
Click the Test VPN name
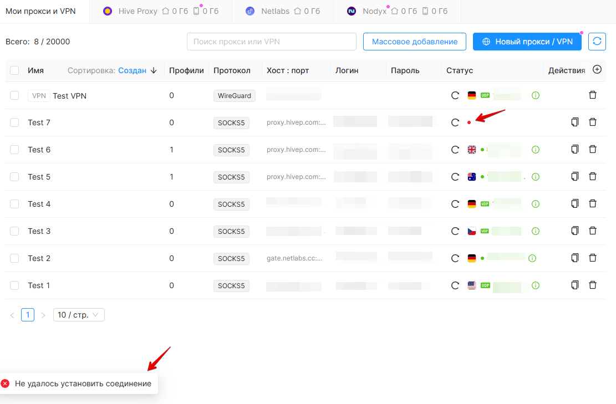(x=69, y=96)
